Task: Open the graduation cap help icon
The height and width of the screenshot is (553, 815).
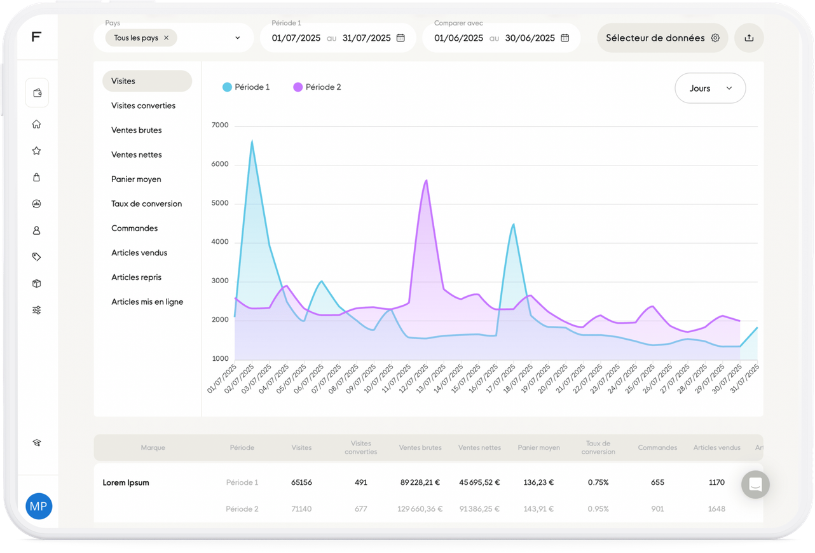Action: [x=37, y=443]
